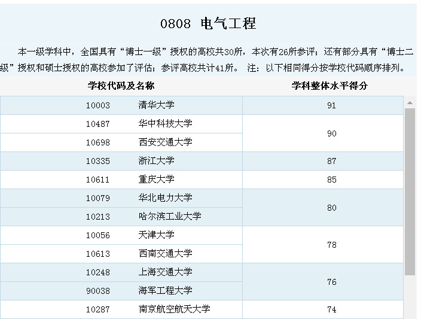
Task: Click school code 10487
Action: [x=97, y=124]
